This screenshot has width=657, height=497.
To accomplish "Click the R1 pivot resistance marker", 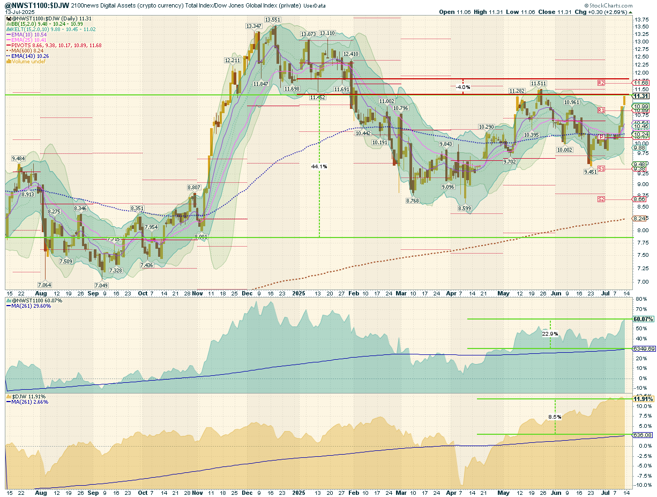I will click(x=601, y=110).
